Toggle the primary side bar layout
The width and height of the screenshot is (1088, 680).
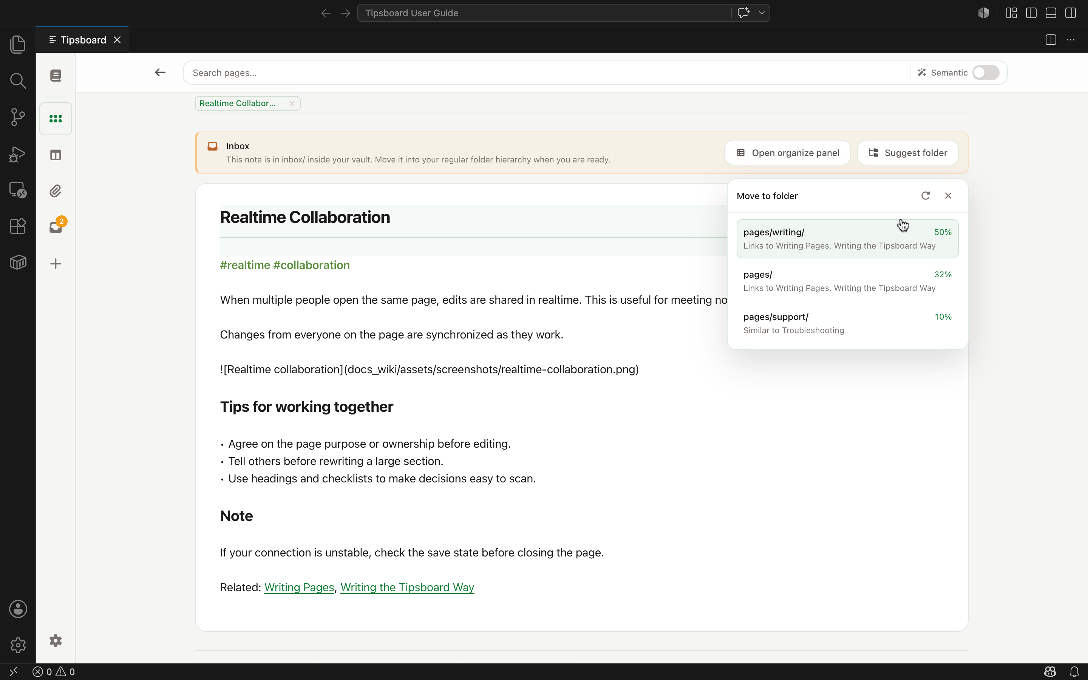(1031, 13)
